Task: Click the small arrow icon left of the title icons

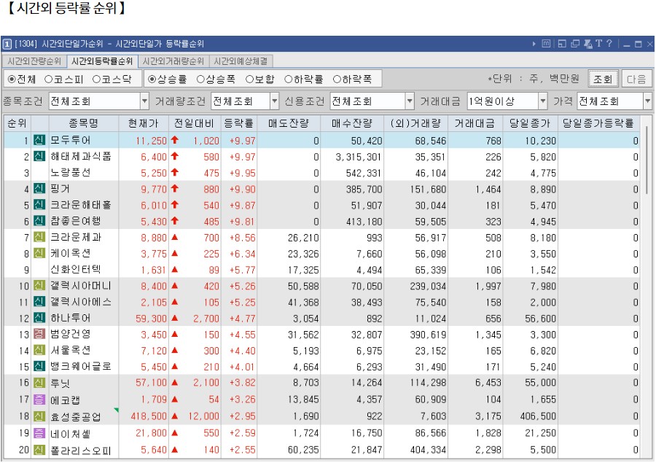Action: tap(534, 44)
